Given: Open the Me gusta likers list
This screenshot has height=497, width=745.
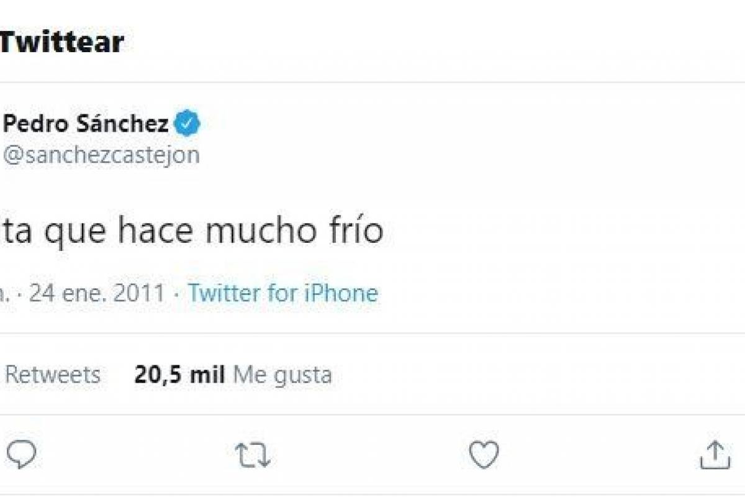Looking at the screenshot, I should tap(282, 375).
